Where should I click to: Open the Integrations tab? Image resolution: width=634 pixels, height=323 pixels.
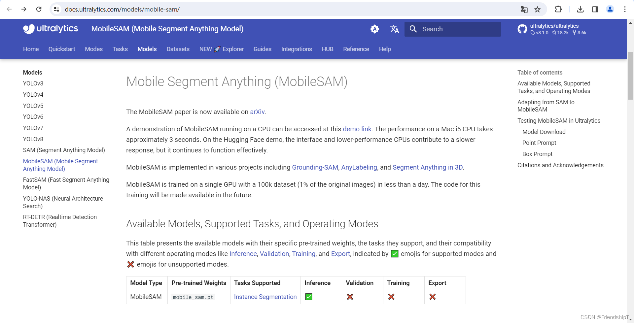(x=297, y=49)
